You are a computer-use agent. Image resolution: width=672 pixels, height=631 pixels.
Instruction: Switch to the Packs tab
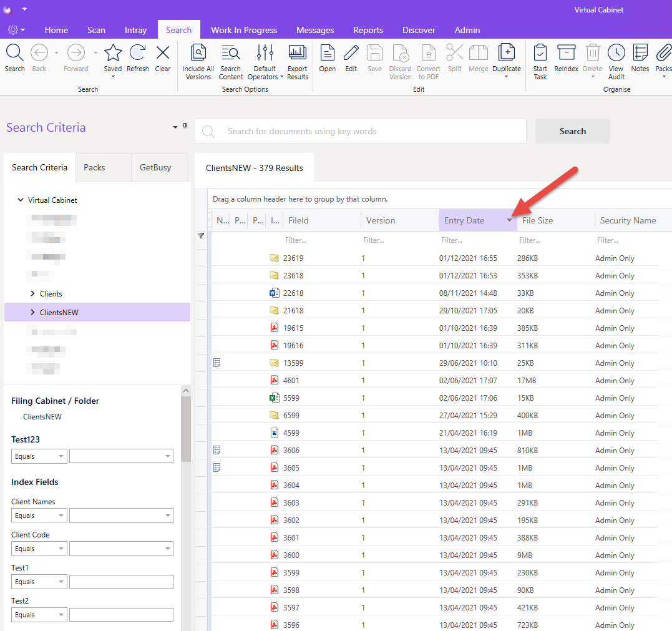(94, 168)
